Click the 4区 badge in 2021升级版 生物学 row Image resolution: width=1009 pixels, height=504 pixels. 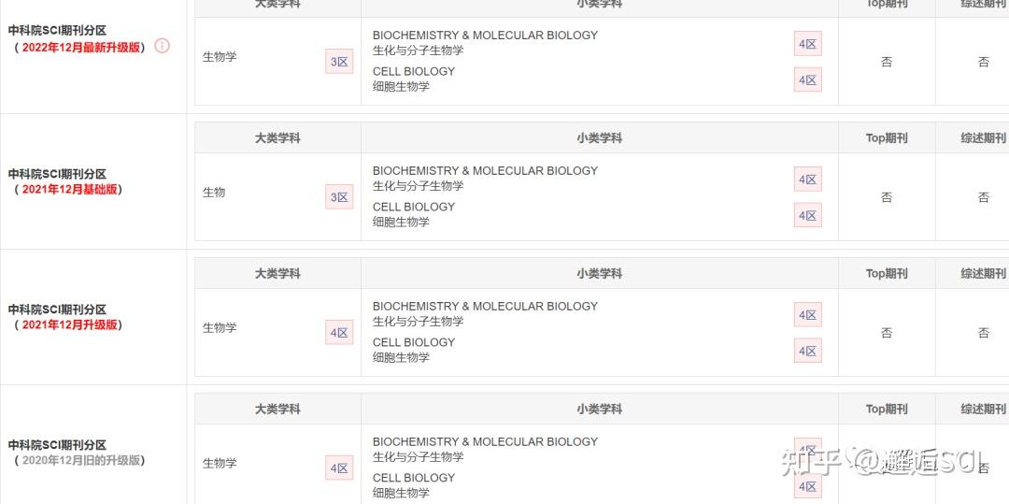coord(339,332)
